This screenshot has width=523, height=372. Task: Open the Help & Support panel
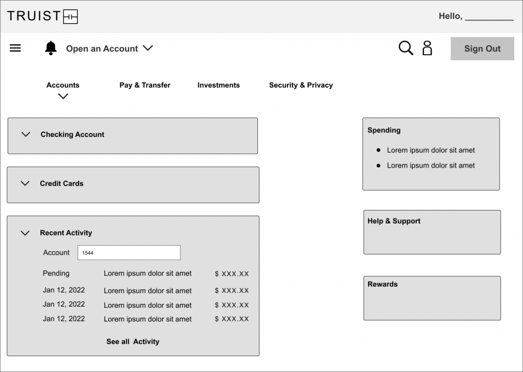[432, 232]
